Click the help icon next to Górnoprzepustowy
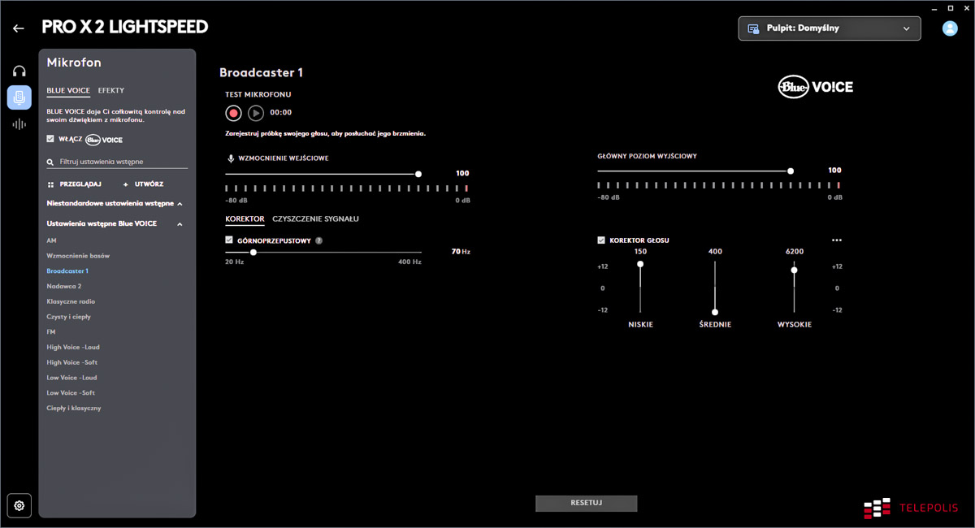The height and width of the screenshot is (528, 975). 319,240
